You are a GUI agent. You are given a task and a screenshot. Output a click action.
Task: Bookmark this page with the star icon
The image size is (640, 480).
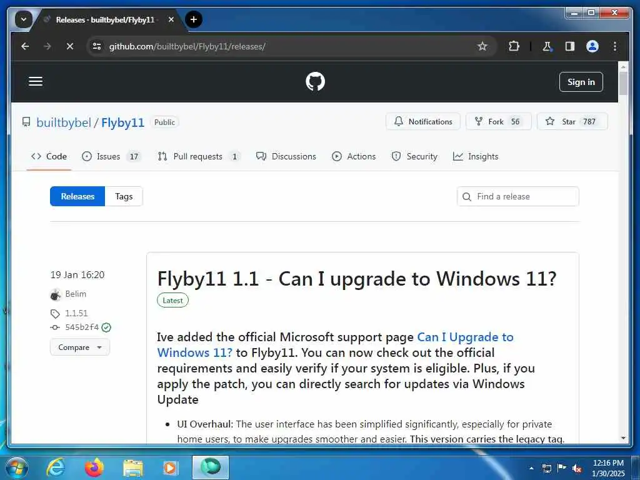[x=482, y=46]
